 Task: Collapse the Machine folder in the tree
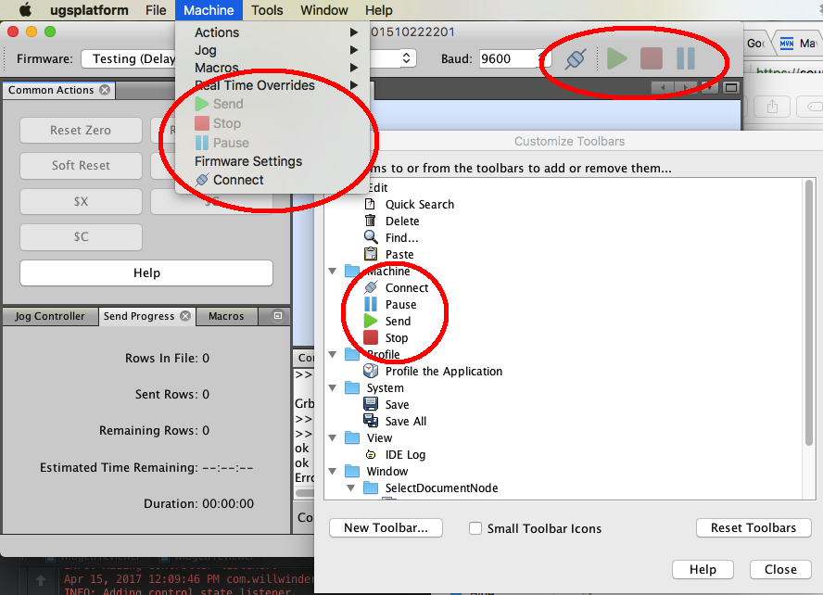pos(332,272)
